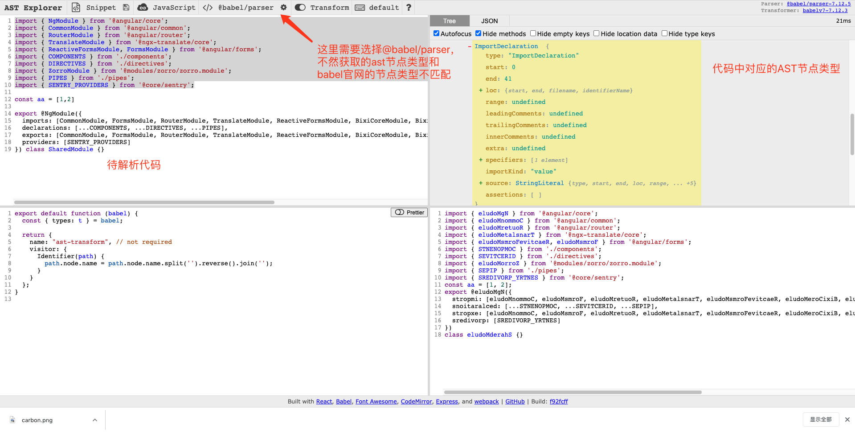Open the Snippet dropdown menu
Image resolution: width=855 pixels, height=432 pixels.
click(101, 8)
